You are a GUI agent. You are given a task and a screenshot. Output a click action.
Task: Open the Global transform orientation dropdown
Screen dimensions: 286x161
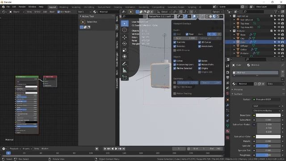pyautogui.click(x=164, y=12)
